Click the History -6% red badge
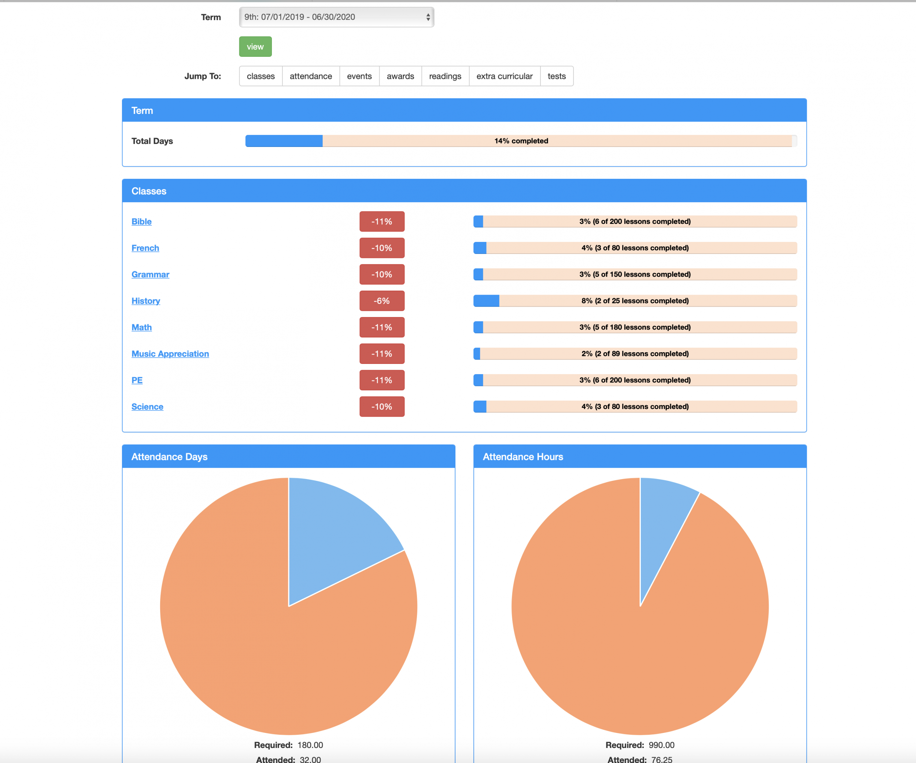 point(382,301)
